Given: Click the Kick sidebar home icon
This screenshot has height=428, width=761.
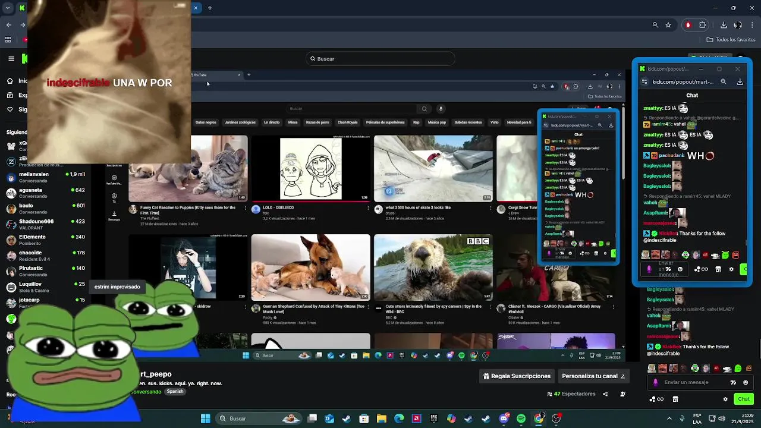Looking at the screenshot, I should click(10, 81).
